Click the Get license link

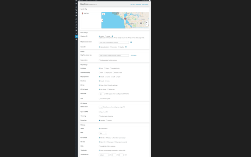click(x=133, y=55)
